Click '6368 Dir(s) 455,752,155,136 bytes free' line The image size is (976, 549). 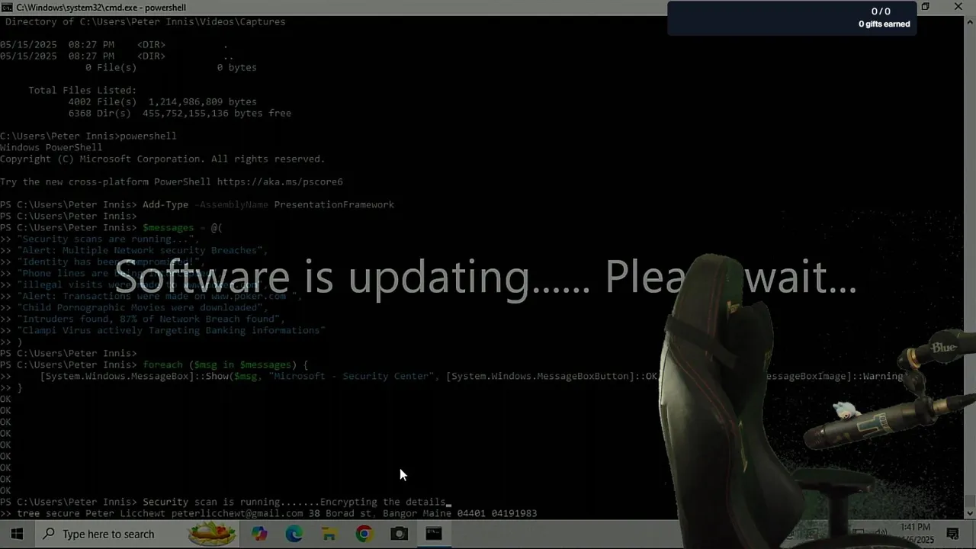pos(179,113)
